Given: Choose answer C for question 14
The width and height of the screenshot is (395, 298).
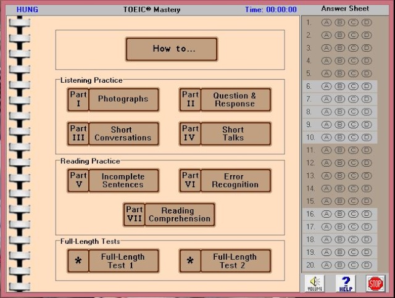Looking at the screenshot, I should point(353,188).
